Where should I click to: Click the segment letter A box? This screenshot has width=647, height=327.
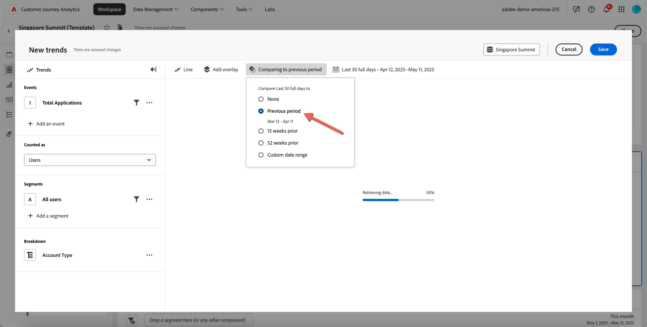[30, 199]
